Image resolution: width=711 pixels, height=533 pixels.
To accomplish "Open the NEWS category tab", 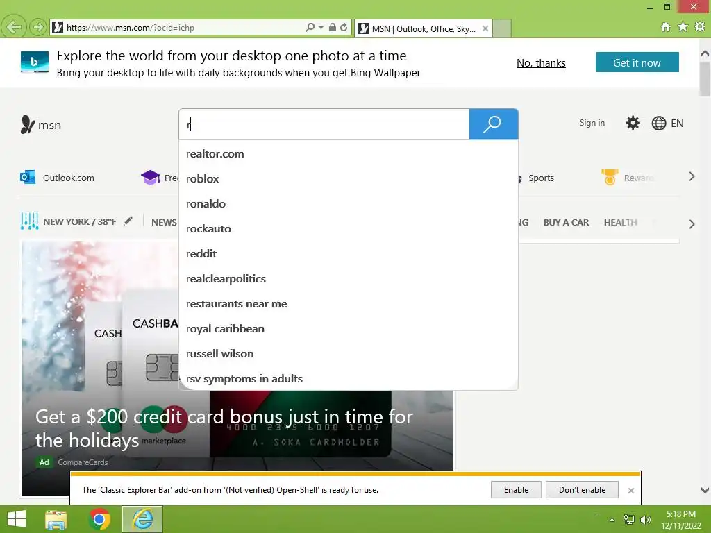I will coord(164,222).
